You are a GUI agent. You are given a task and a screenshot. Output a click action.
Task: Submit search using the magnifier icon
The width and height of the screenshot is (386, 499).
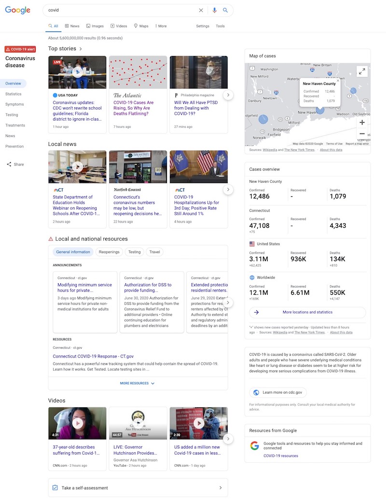click(225, 10)
